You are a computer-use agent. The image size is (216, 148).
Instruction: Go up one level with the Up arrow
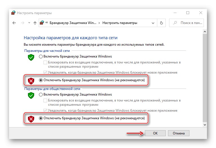(35, 23)
